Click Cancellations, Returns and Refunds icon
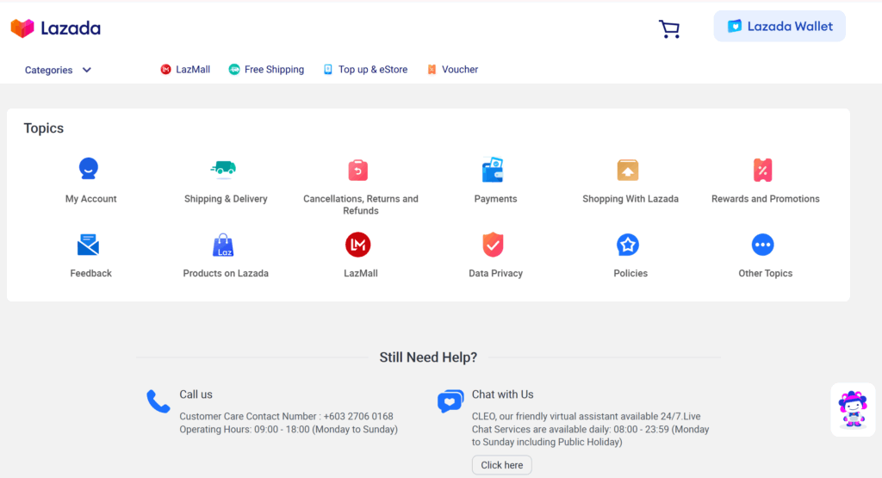The height and width of the screenshot is (478, 882). coord(357,170)
